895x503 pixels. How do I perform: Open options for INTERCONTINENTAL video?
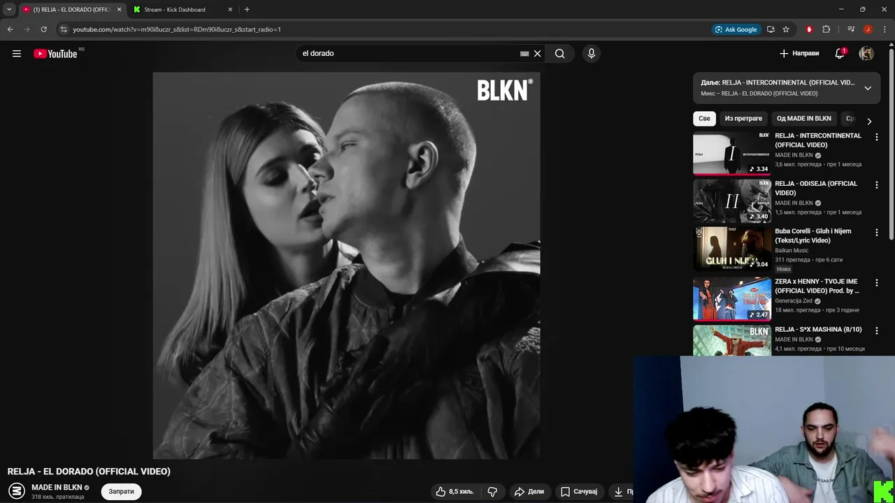tap(877, 137)
